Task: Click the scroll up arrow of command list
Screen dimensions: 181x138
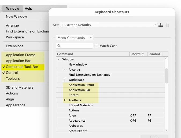Action: (x=166, y=58)
